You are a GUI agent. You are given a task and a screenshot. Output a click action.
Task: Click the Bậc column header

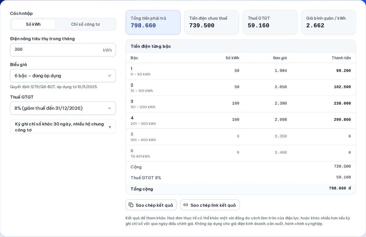click(x=134, y=58)
